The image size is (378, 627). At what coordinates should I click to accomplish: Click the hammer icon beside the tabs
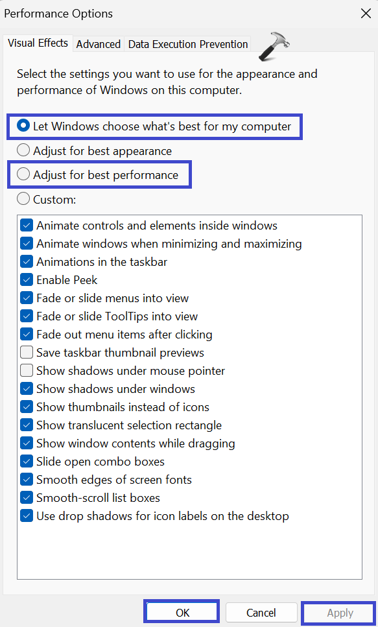(274, 47)
